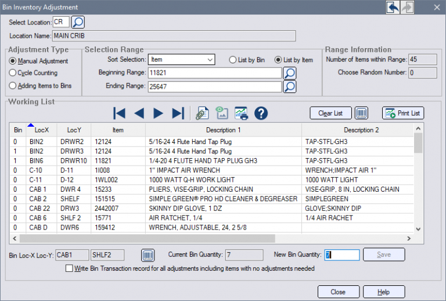Viewport: 446px width, 301px height.
Task: Jump to first record in working list
Action: click(120, 113)
